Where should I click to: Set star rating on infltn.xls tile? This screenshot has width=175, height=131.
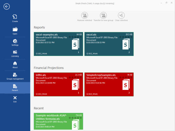coord(75,77)
